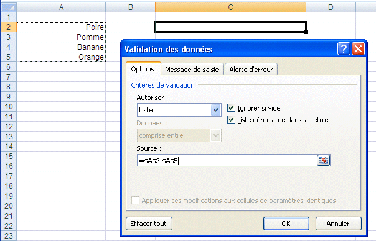Click the cell containing Banane
Viewport: 376px width, 241px height.
61,47
